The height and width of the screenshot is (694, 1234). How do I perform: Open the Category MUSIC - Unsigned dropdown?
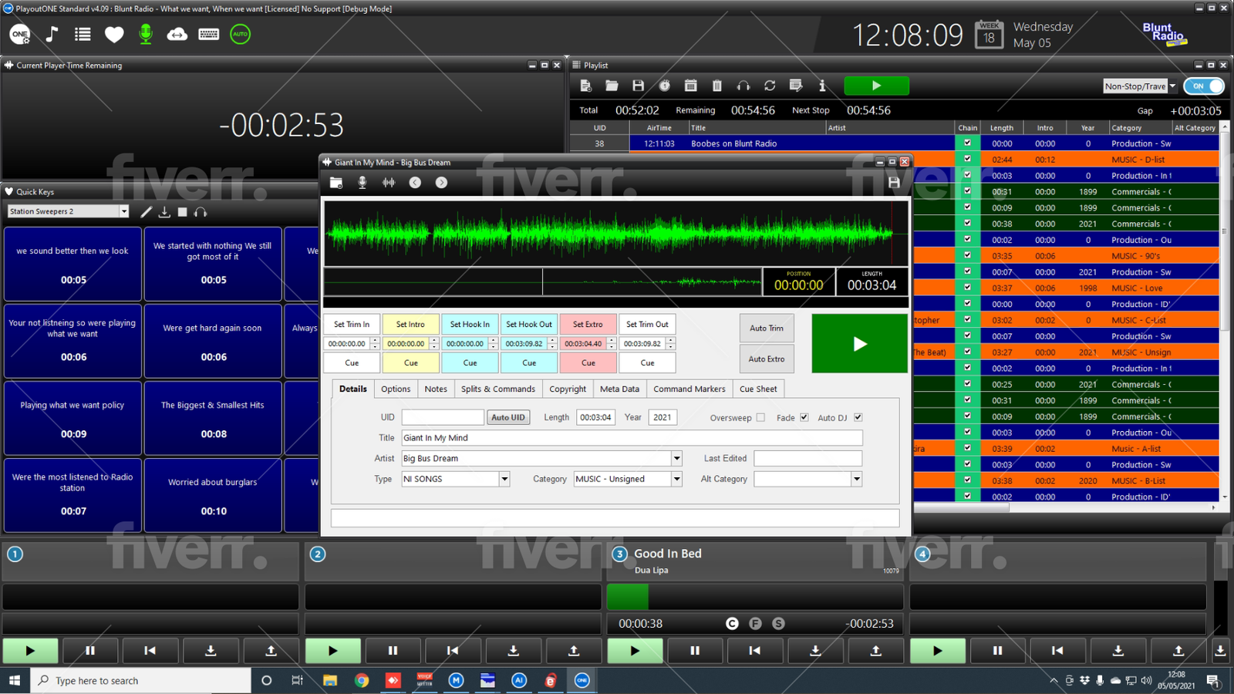point(676,479)
